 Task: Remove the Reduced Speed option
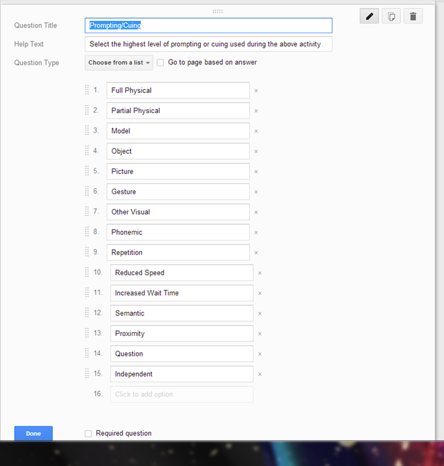click(x=260, y=273)
